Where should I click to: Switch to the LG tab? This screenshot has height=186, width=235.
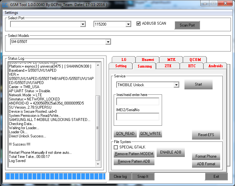[124, 59]
